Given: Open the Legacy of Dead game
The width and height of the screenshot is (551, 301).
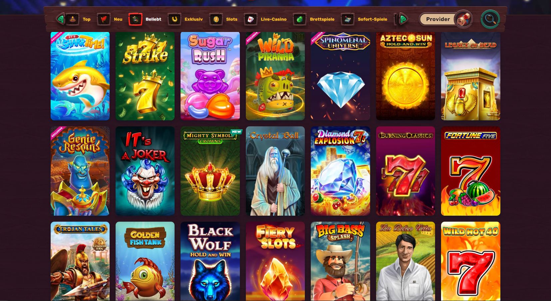Looking at the screenshot, I should pyautogui.click(x=471, y=76).
